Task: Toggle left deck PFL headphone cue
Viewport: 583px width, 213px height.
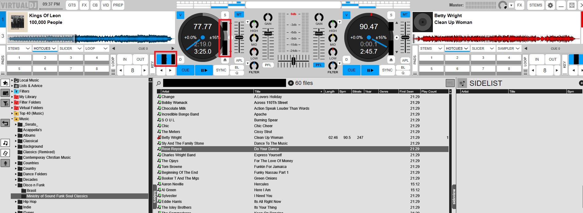Action: click(x=268, y=65)
